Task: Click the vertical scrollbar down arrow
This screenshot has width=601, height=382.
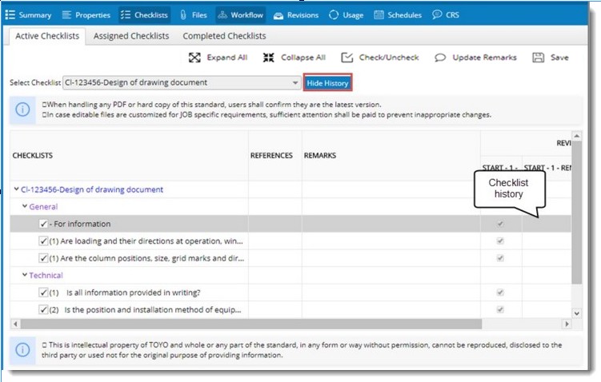Action: [576, 313]
